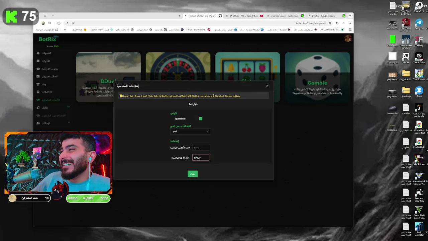Open the Search.zip desktop file

coord(406,92)
